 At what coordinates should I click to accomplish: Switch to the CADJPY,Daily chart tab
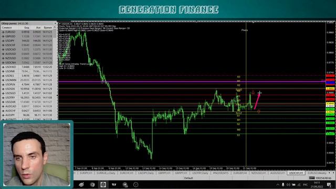coord(146,173)
